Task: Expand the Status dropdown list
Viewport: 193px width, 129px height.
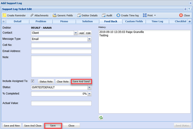Action: click(89, 87)
